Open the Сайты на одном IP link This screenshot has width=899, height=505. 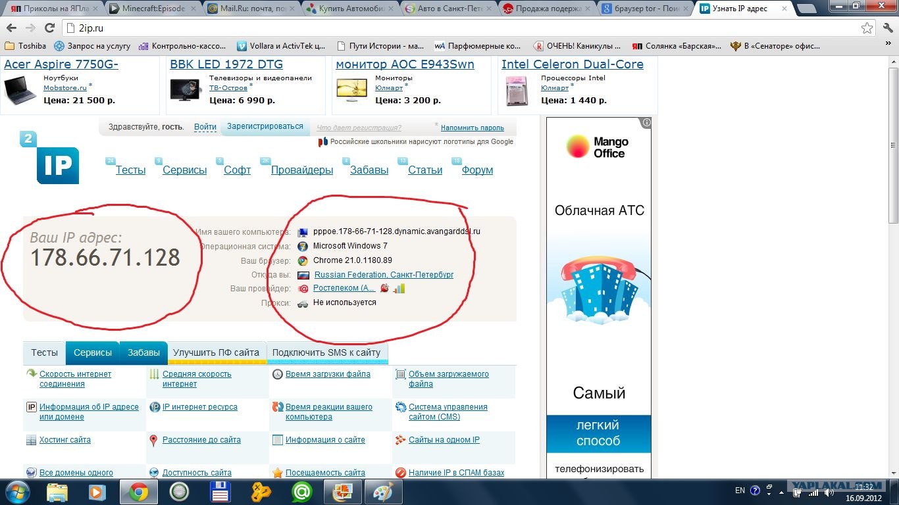(444, 440)
